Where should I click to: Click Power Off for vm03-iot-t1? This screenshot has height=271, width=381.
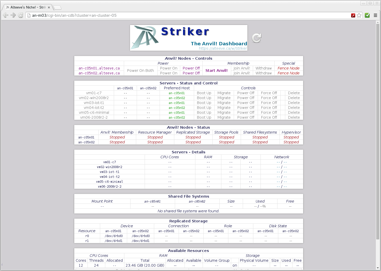coord(246,103)
